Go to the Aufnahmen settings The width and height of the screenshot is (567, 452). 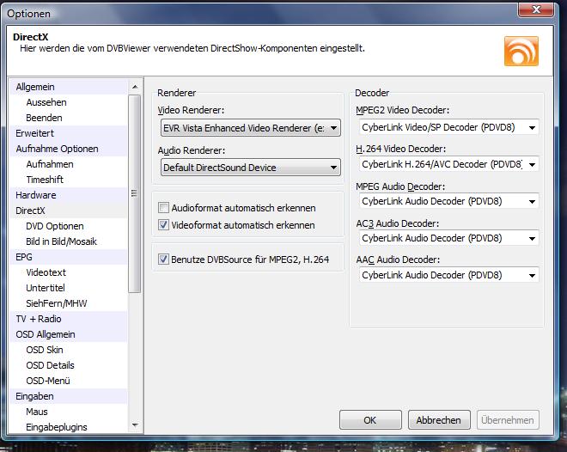(50, 164)
